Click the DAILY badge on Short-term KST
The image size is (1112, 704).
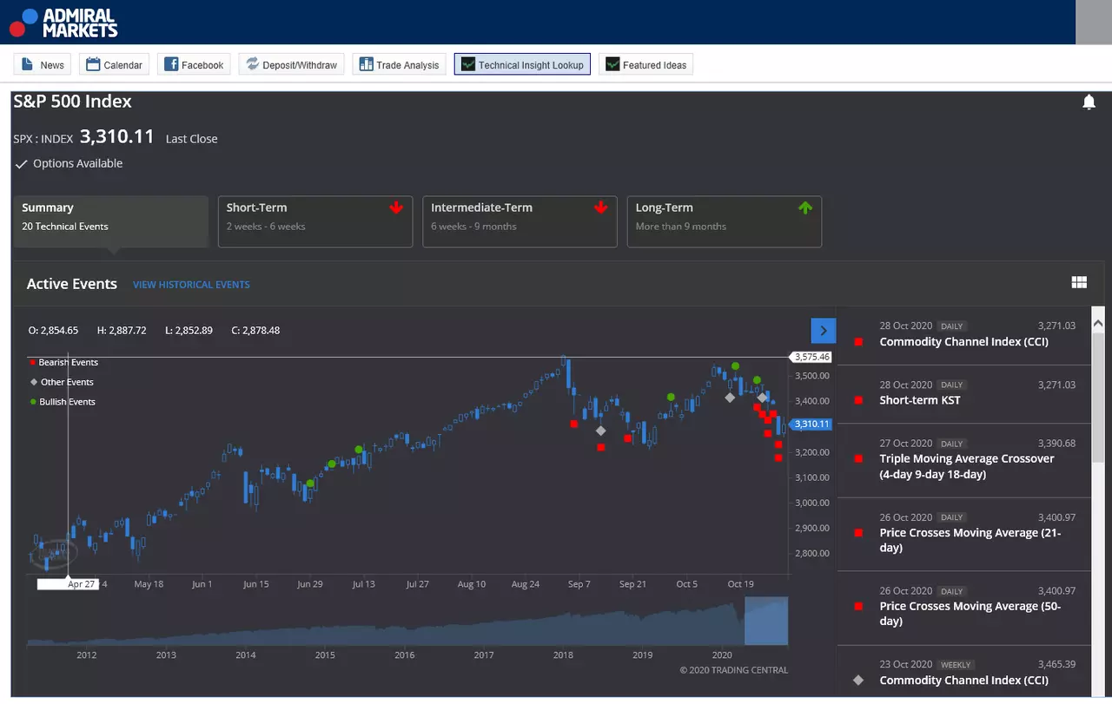952,385
